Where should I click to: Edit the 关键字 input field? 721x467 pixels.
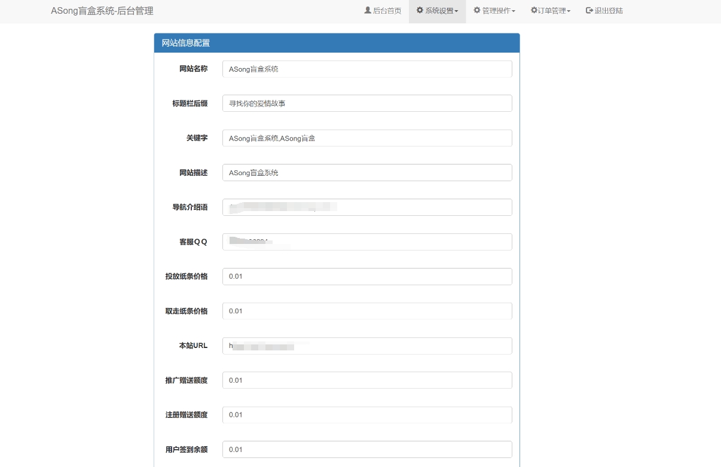point(367,138)
